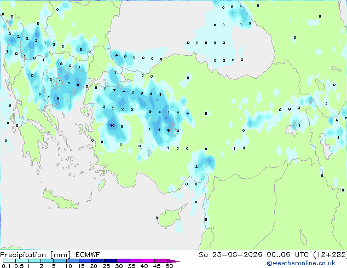Image resolution: width=347 pixels, height=268 pixels.
Task: Select the '10' precipitation value on the map
Action: (112, 125)
